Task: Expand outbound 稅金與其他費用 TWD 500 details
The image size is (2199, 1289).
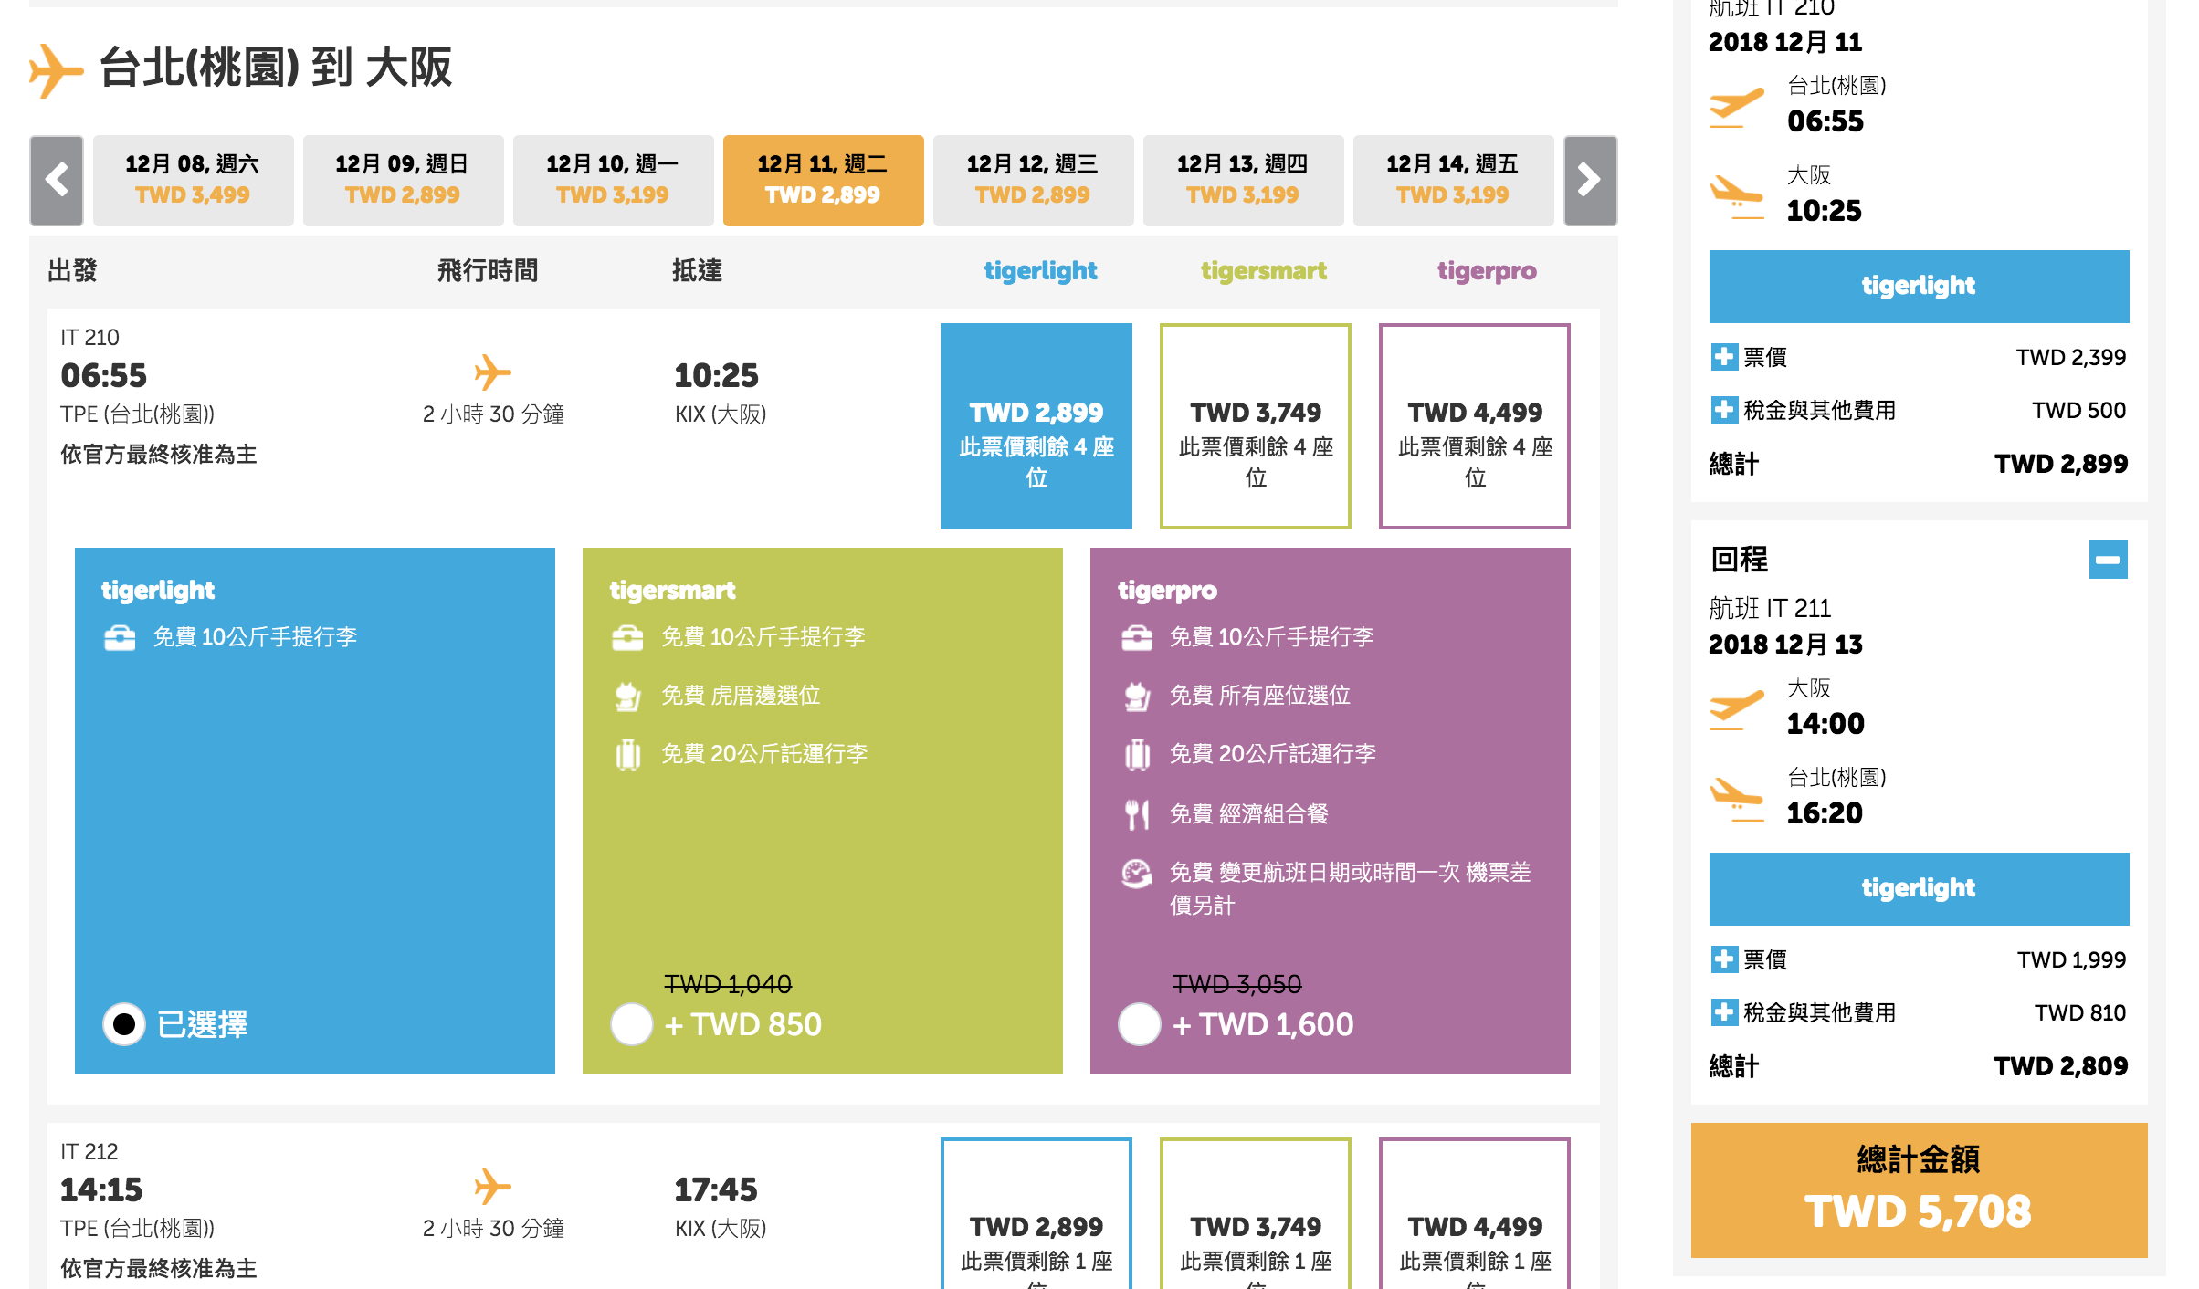Action: point(1723,410)
